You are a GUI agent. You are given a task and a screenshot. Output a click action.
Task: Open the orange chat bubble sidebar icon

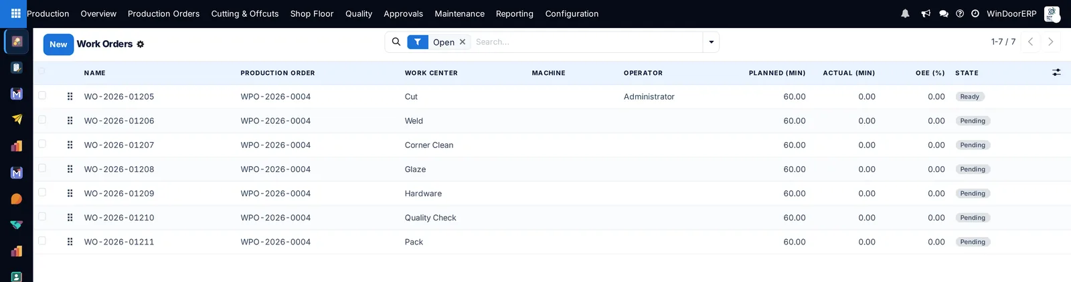(17, 199)
